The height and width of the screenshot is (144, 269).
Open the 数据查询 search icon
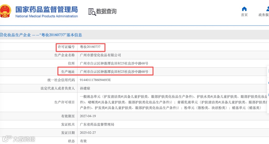[92, 12]
